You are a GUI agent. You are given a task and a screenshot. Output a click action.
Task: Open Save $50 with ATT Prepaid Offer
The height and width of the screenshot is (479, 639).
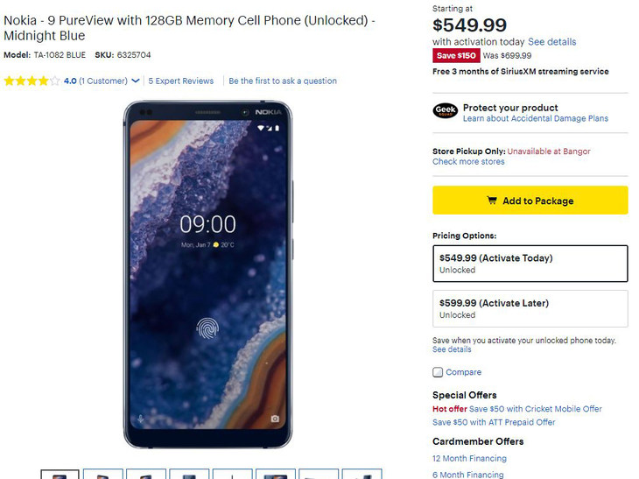tap(494, 422)
